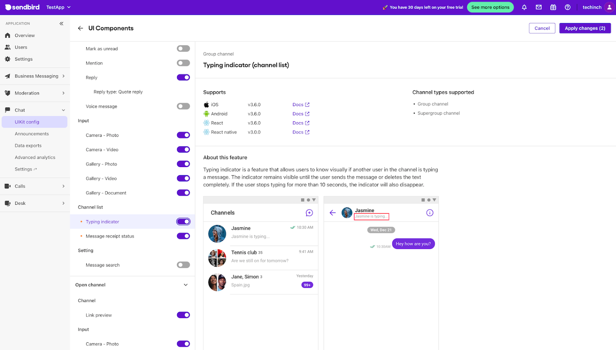Select the Desk sidebar icon
This screenshot has height=350, width=616.
[8, 203]
